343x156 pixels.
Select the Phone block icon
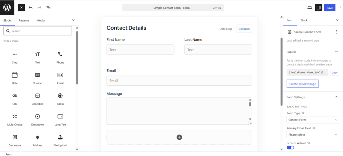pyautogui.click(x=60, y=54)
